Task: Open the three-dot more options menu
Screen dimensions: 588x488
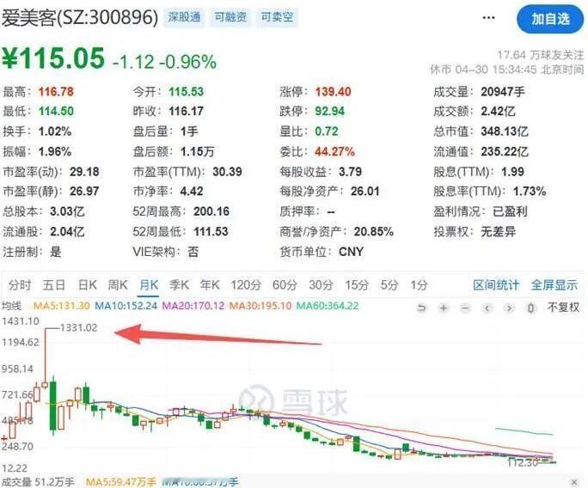Action: pyautogui.click(x=488, y=18)
